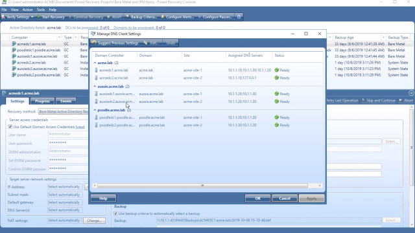Start Recovery from the toolbar
This screenshot has width=415, height=233.
(51, 17)
